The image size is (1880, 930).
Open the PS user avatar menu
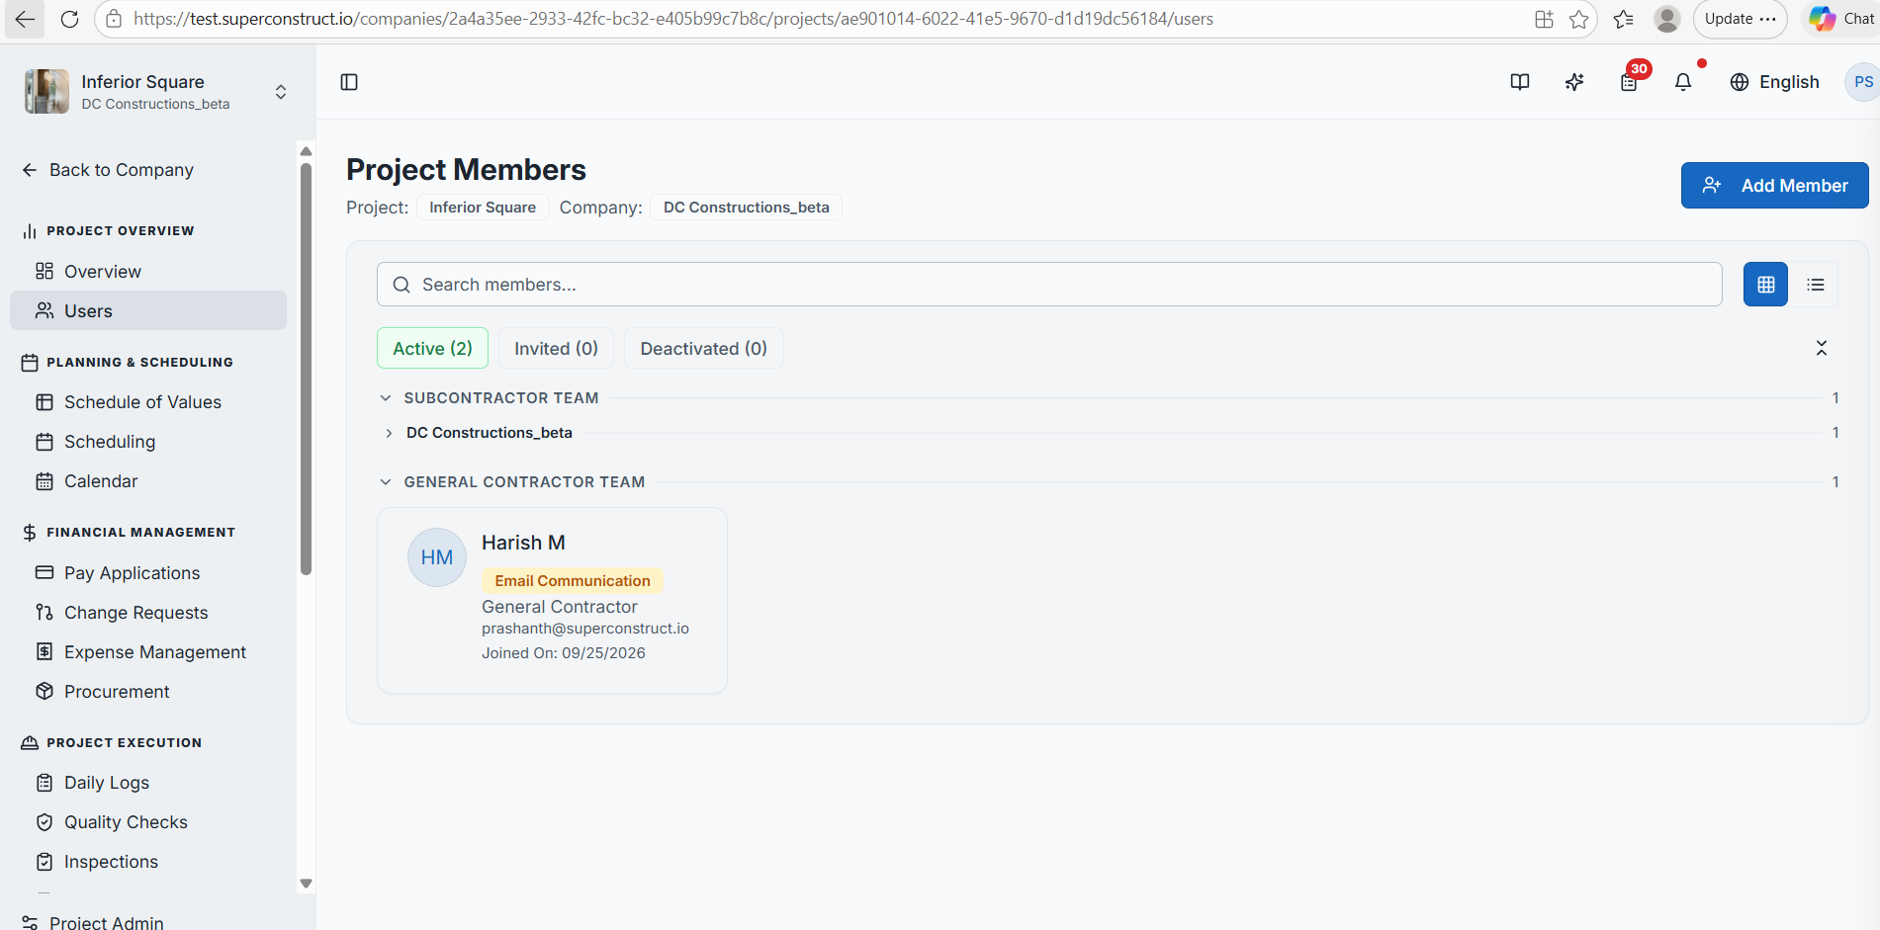(x=1862, y=82)
